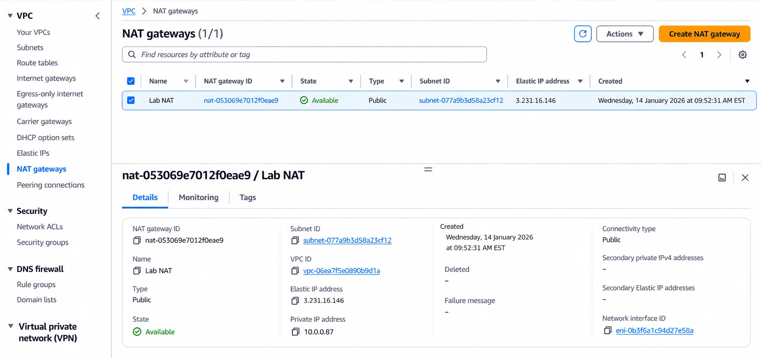Open the Actions dropdown menu
Viewport: 761px width, 358px height.
(x=624, y=34)
